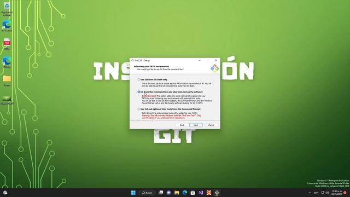This screenshot has height=197, width=350.
Task: Open the green image file on desktop
Action: 7,100
